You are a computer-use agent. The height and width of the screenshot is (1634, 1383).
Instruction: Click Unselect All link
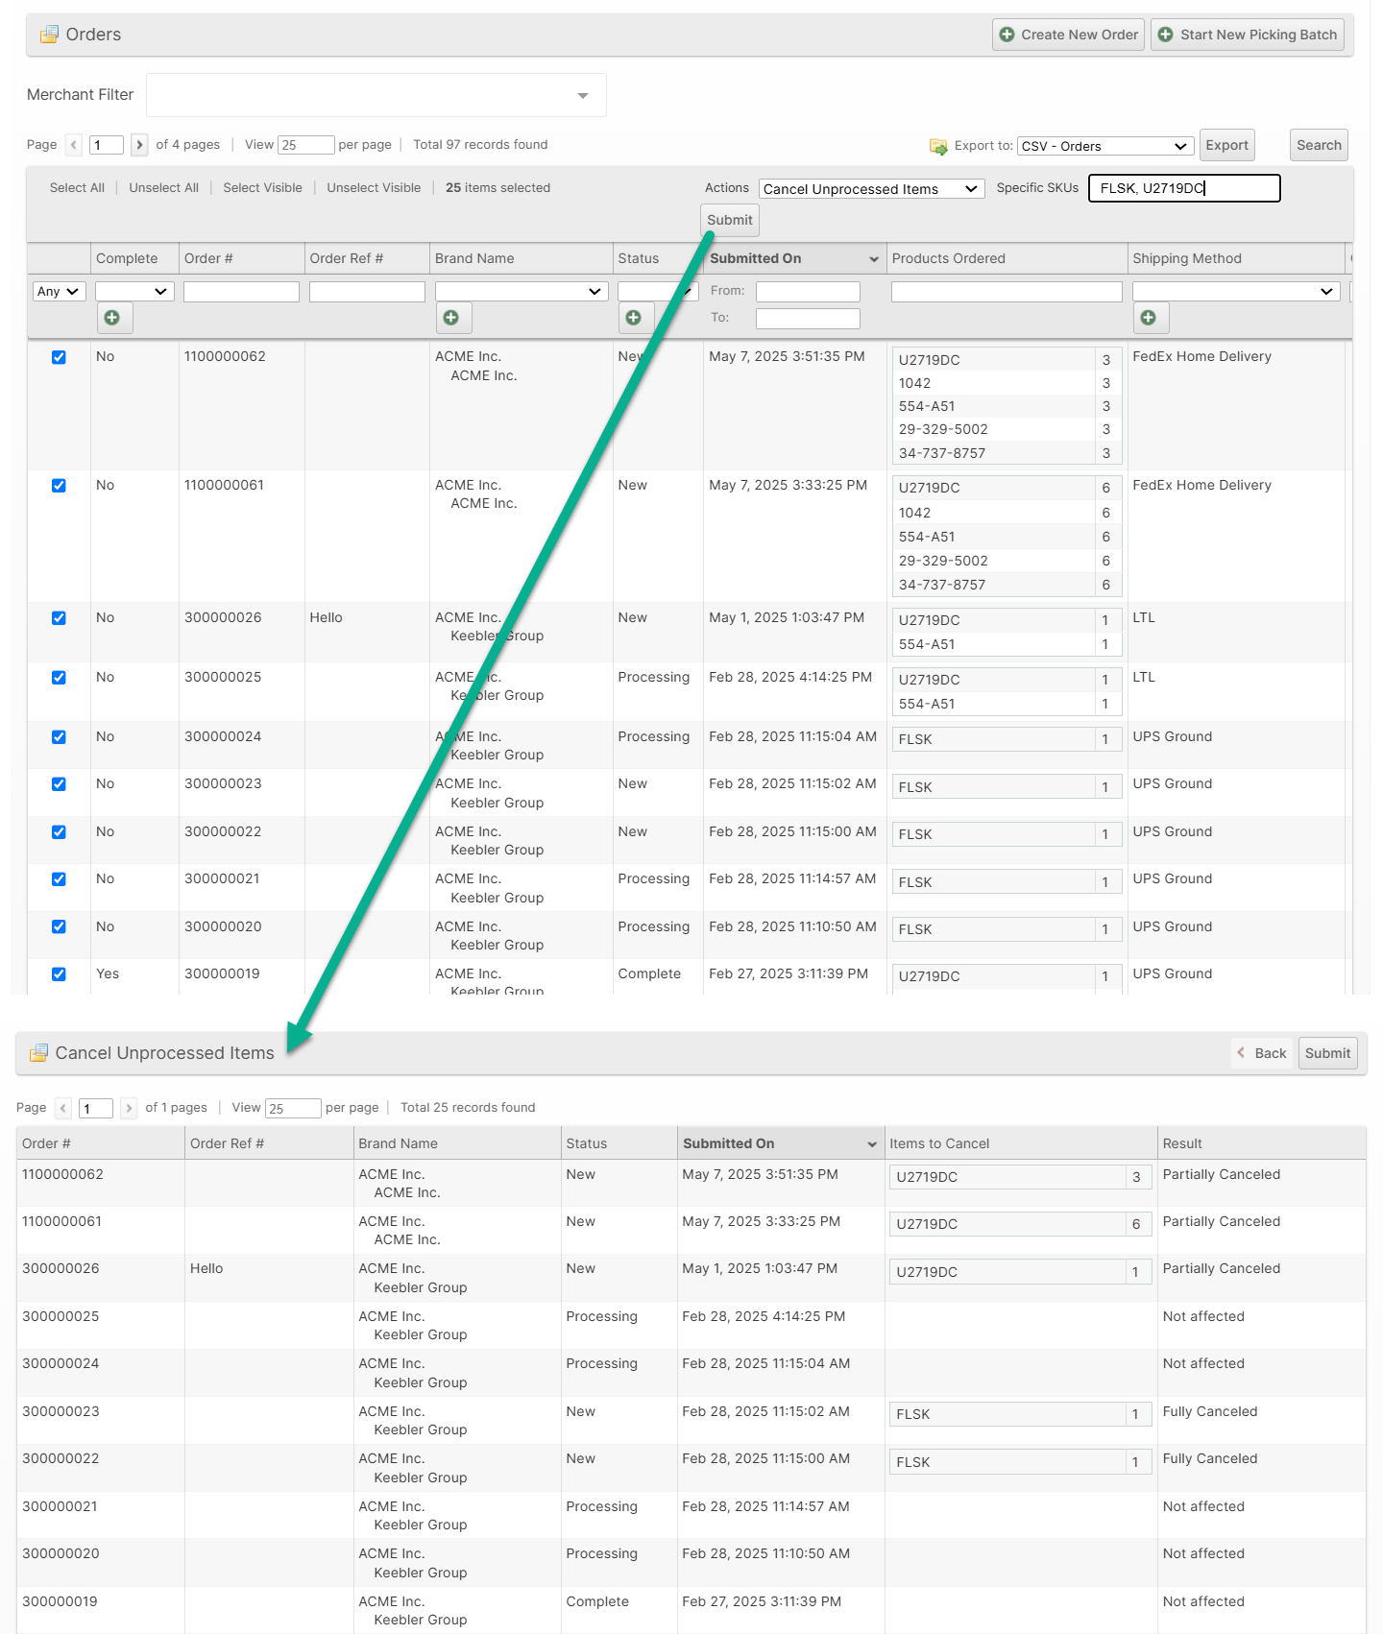(164, 188)
